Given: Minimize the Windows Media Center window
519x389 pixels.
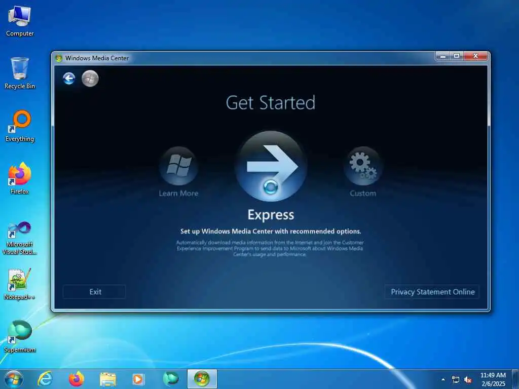Looking at the screenshot, I should (x=443, y=56).
